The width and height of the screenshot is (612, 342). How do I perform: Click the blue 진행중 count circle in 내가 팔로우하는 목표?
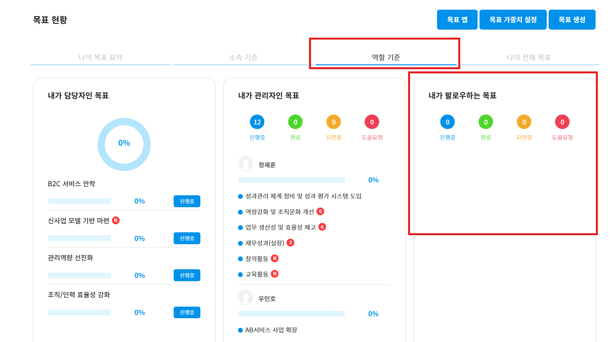point(447,122)
